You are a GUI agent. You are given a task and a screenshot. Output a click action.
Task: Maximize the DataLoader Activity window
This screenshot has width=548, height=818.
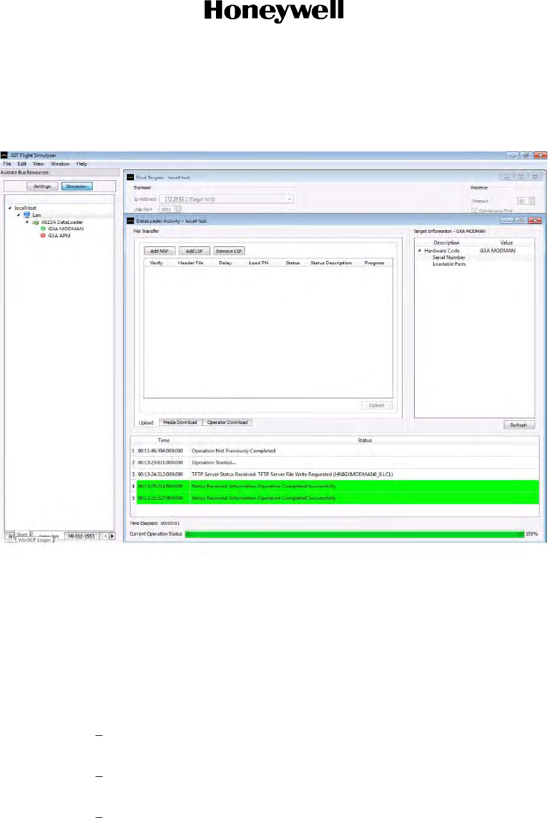[522, 221]
